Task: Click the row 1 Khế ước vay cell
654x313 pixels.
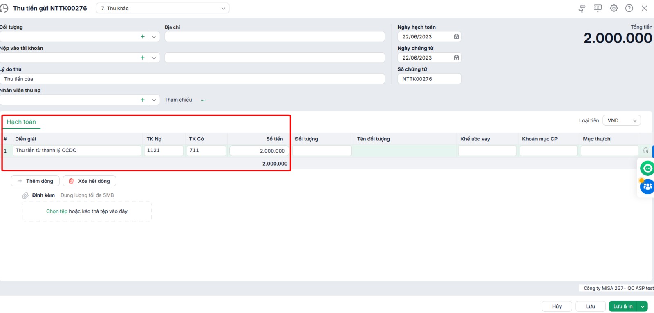Action: point(487,151)
